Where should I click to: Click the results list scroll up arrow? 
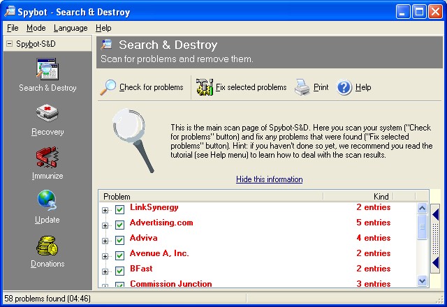422,208
